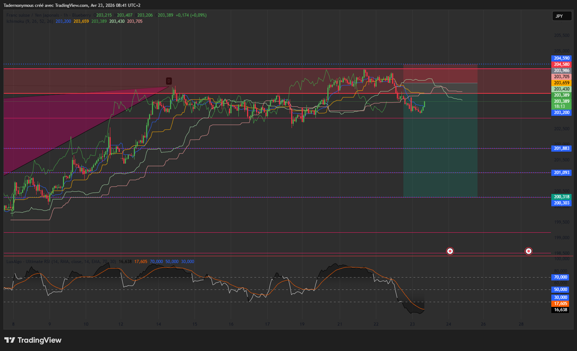Click the orange 203,659 Ichimoku legend value

(x=81, y=21)
